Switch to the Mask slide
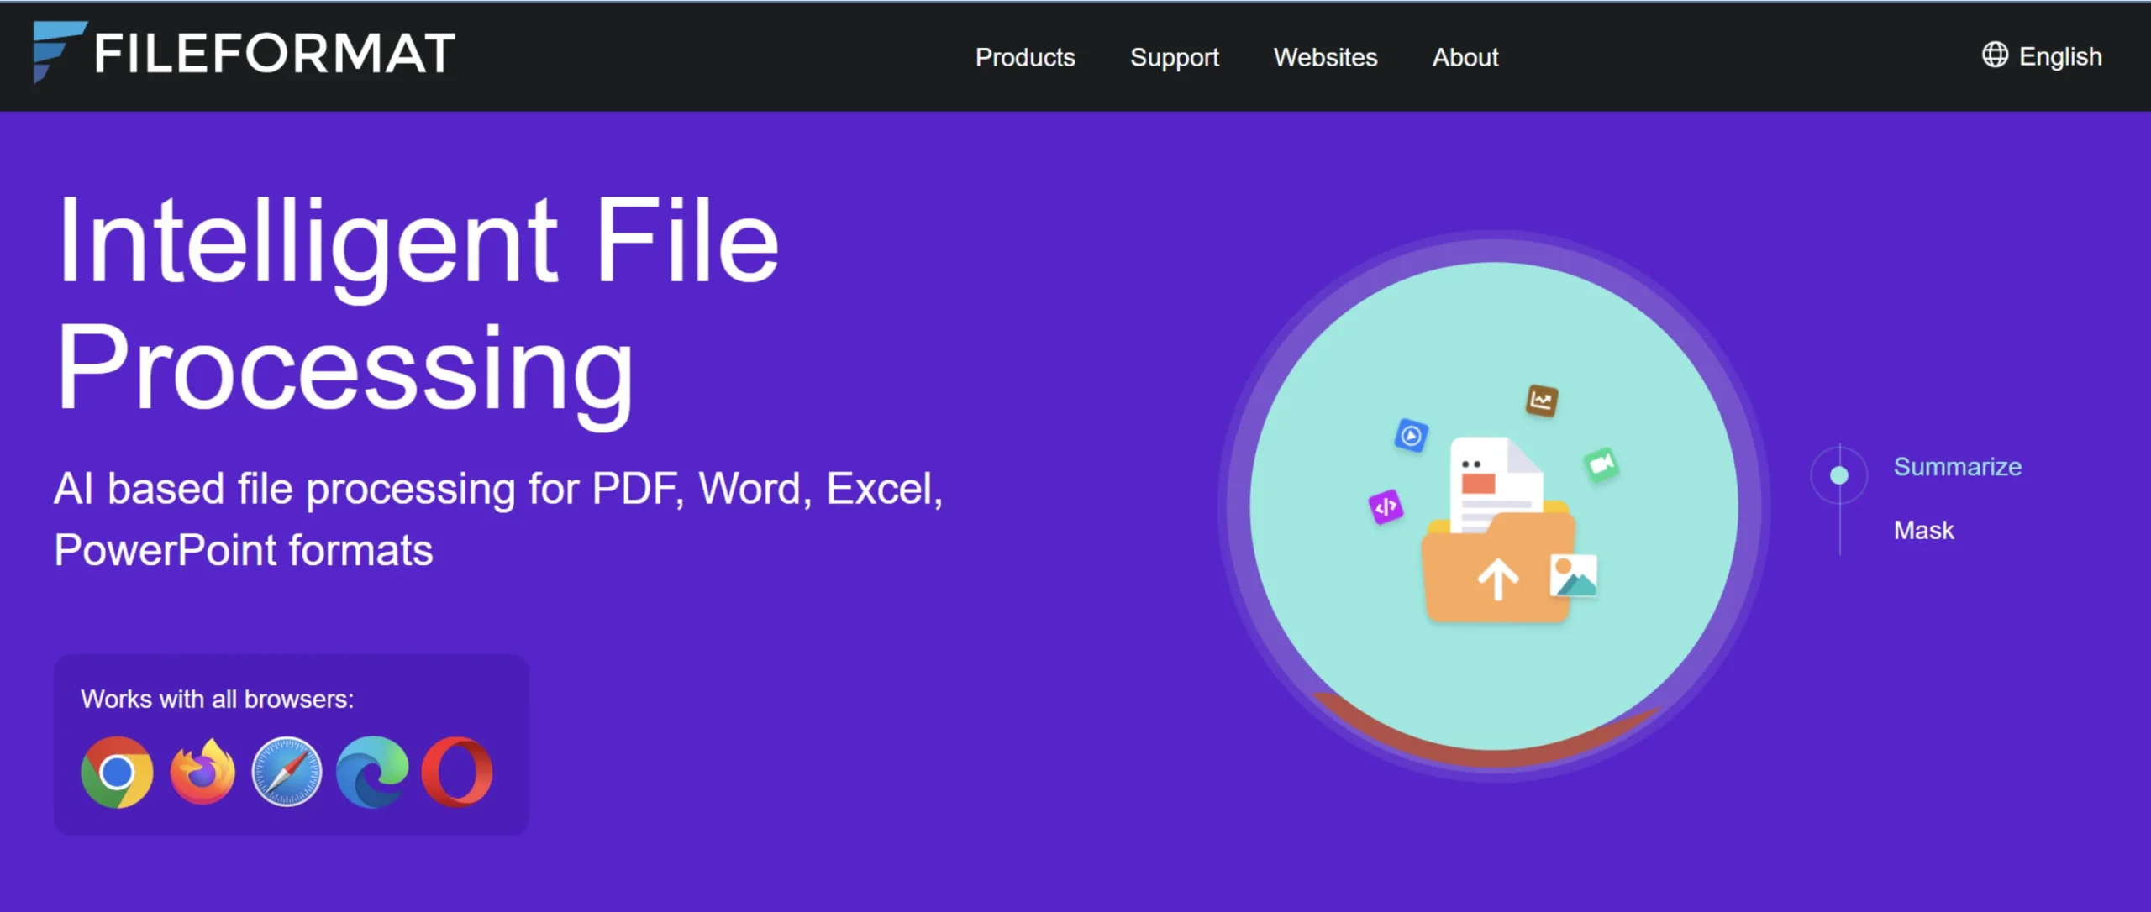Viewport: 2151px width, 912px height. click(1923, 529)
